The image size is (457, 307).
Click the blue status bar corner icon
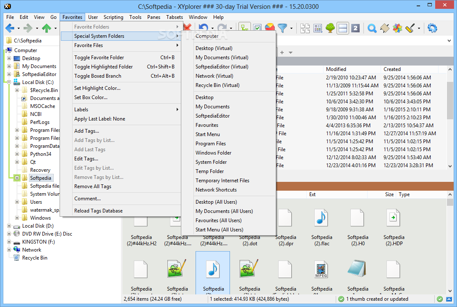pyautogui.click(x=449, y=299)
